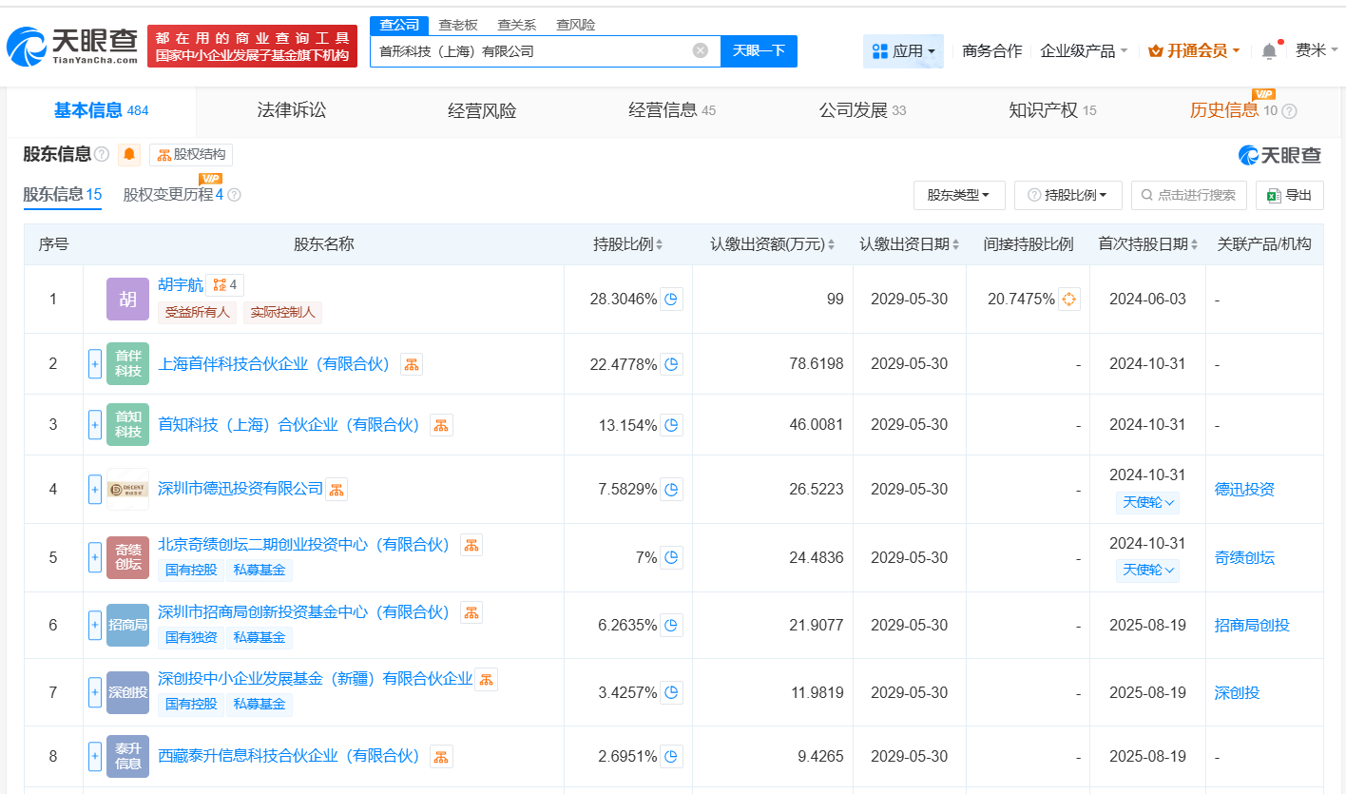Toggle monitoring bell next to 股东信息 title
The height and width of the screenshot is (794, 1346).
129,154
